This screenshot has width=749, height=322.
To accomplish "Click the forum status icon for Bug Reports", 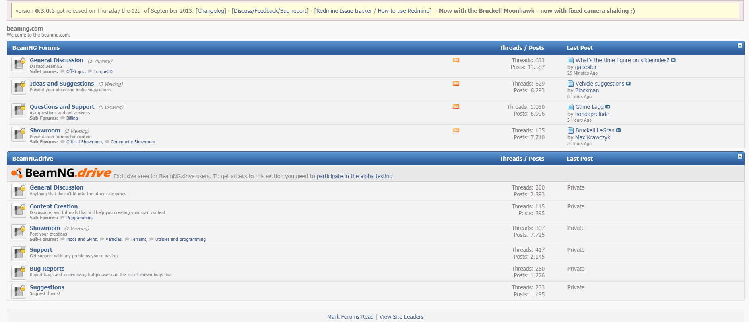I will [19, 272].
